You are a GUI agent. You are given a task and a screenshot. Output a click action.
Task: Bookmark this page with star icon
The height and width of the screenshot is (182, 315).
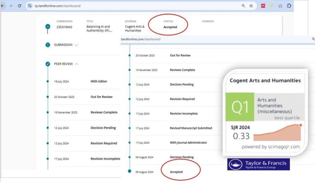251,6
